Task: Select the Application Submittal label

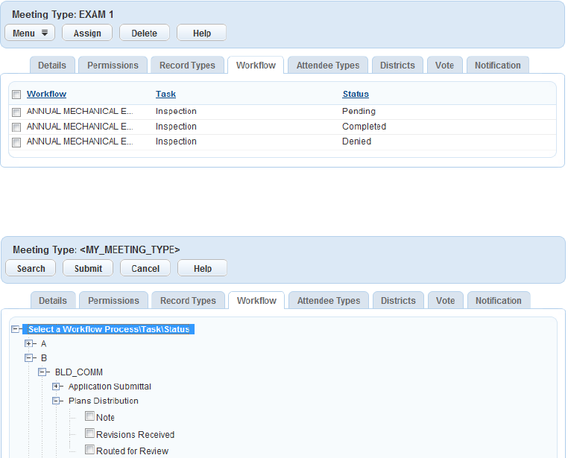Action: coord(110,387)
